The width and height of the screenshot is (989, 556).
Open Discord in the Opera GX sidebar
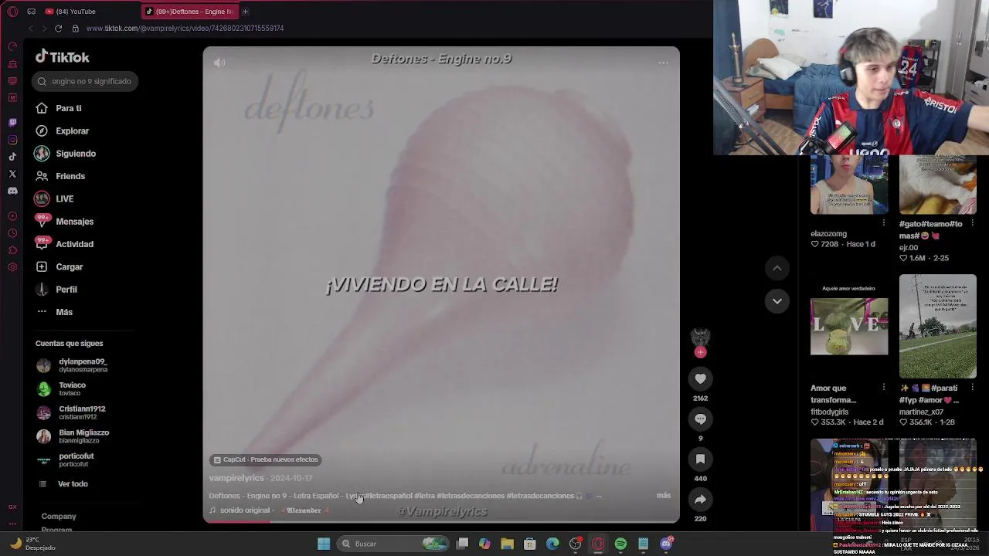12,191
